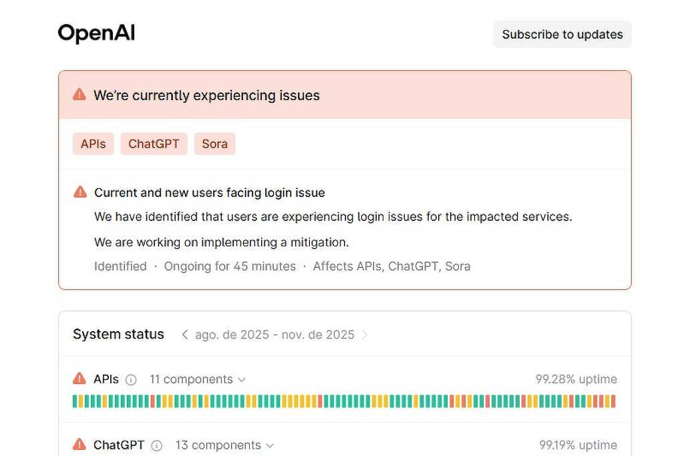
Task: Select the ChatGPT affected-service tag
Action: (x=154, y=144)
